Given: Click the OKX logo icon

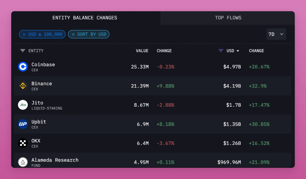Looking at the screenshot, I should pyautogui.click(x=23, y=143).
